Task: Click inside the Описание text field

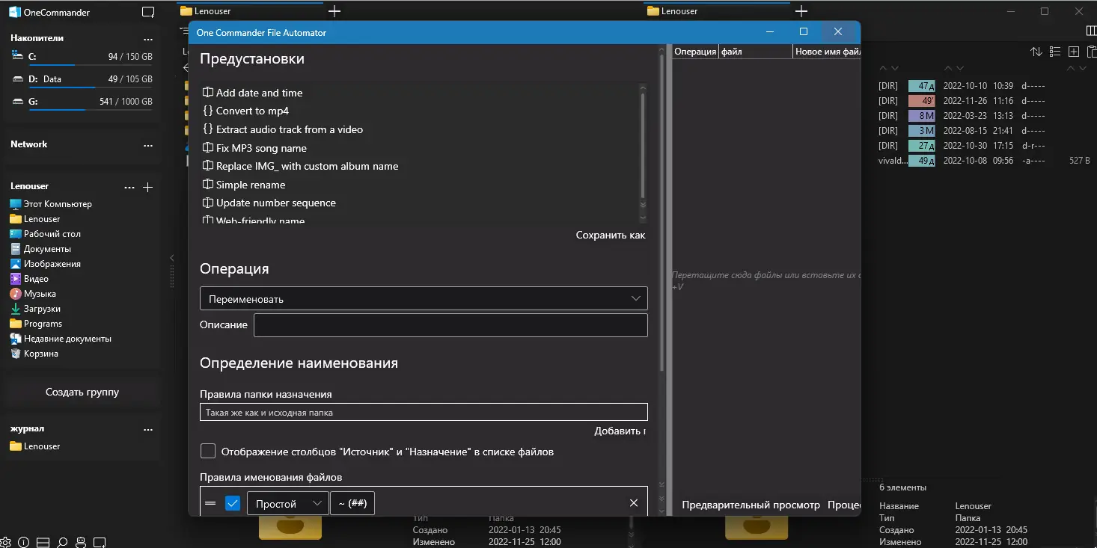Action: [x=450, y=325]
